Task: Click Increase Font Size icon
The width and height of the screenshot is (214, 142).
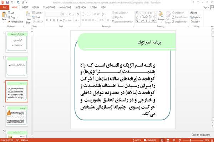Action: [70, 14]
